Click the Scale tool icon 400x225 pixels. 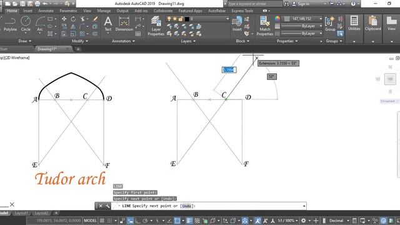point(73,34)
